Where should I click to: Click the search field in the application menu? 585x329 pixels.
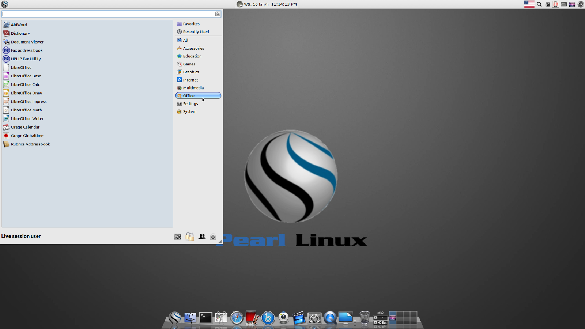point(109,14)
